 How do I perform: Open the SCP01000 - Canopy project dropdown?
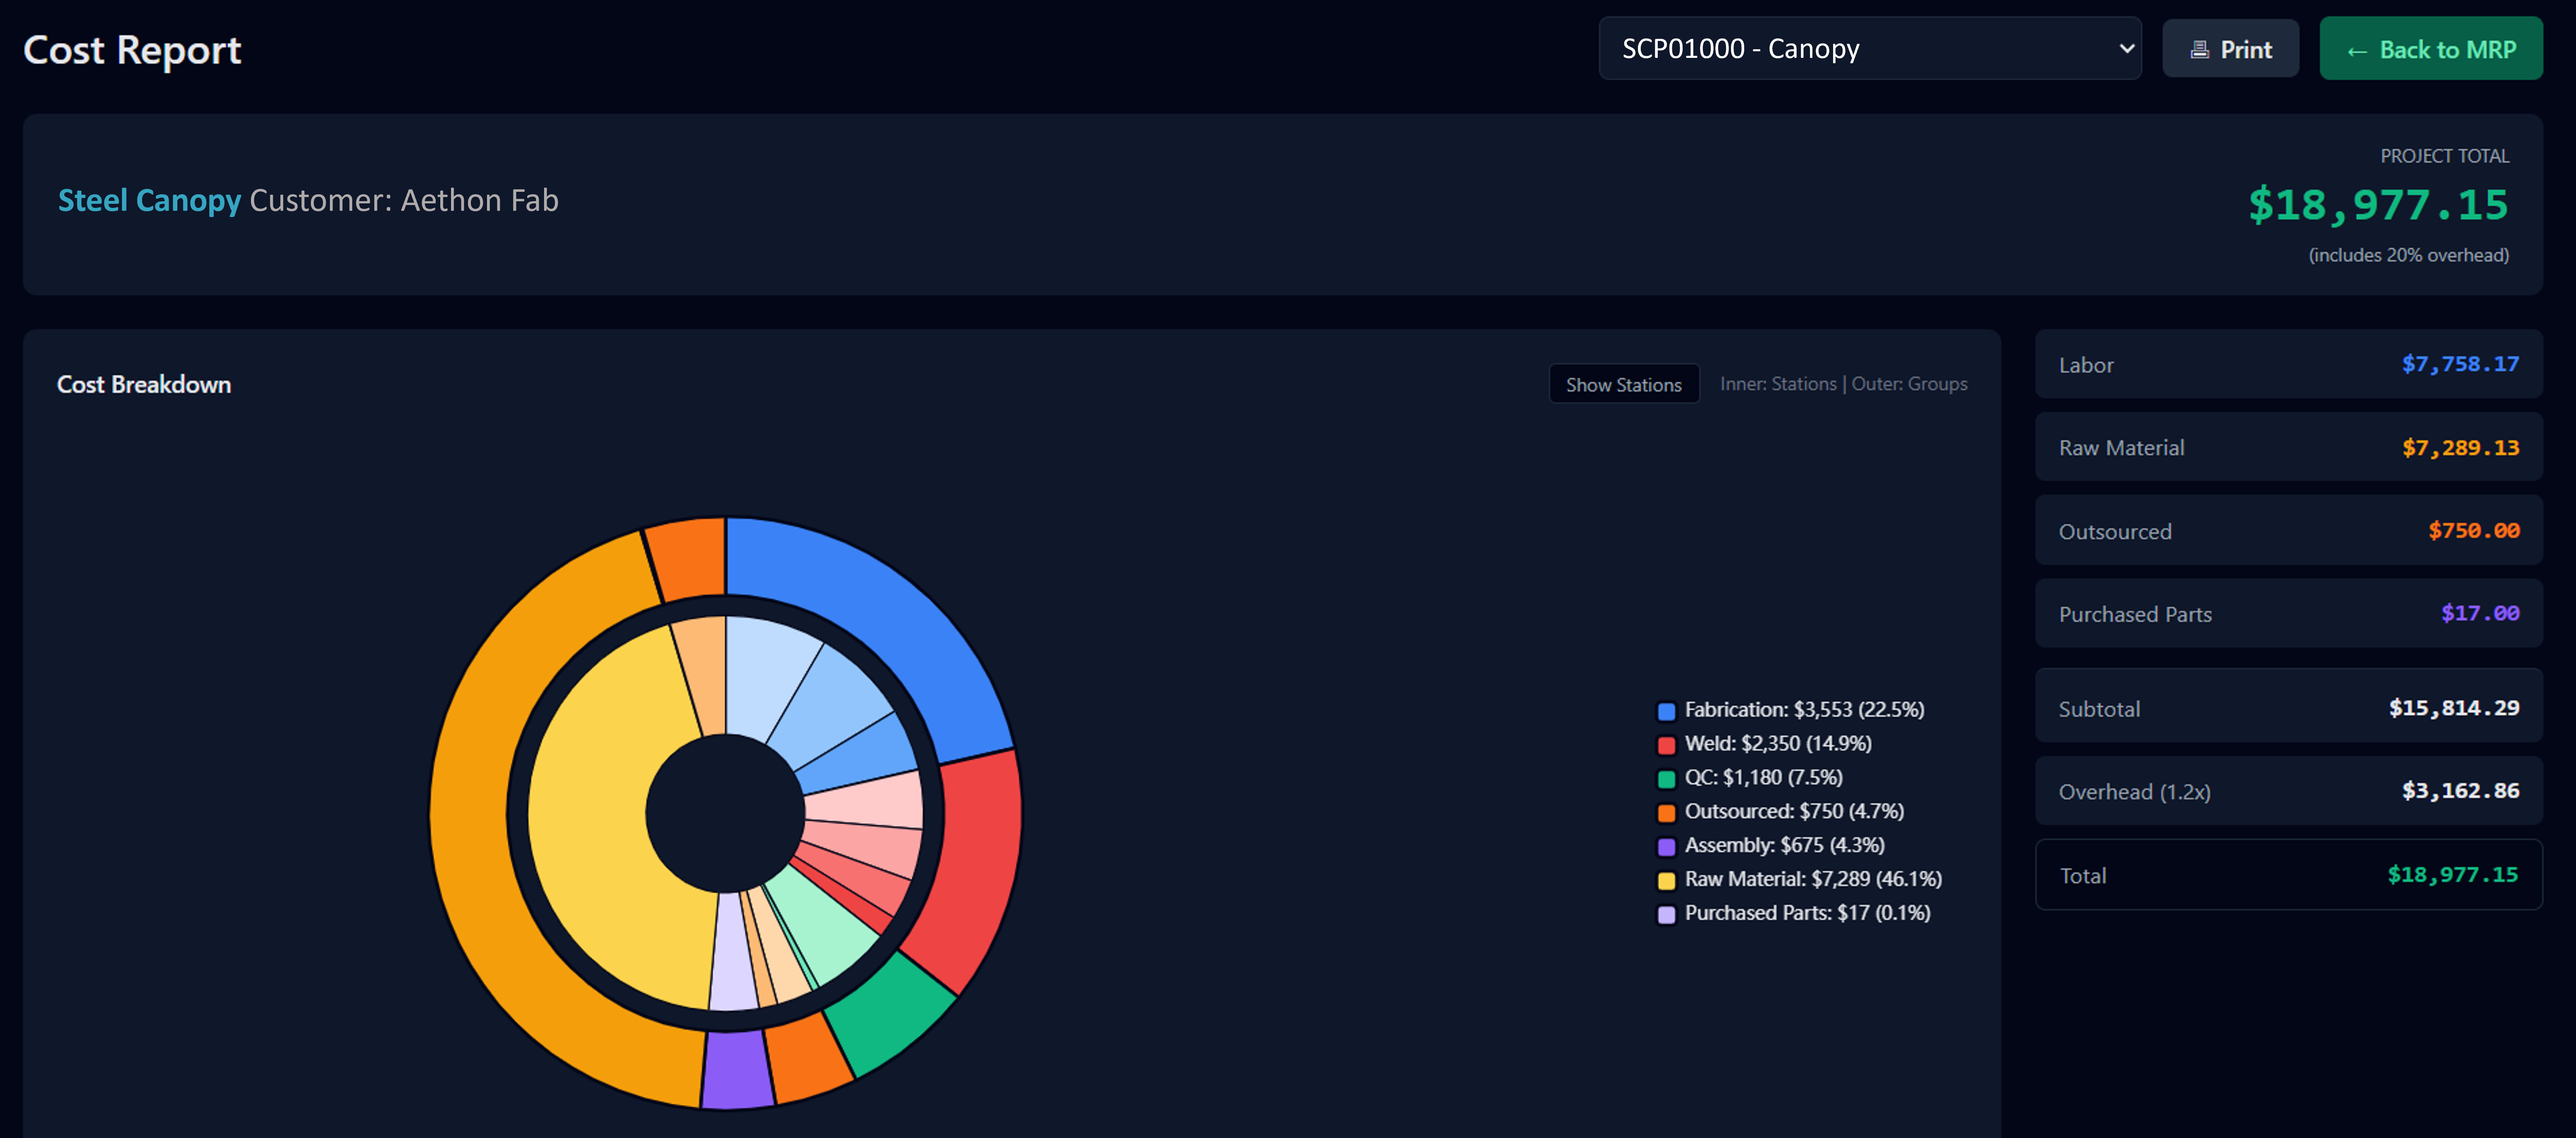1869,48
